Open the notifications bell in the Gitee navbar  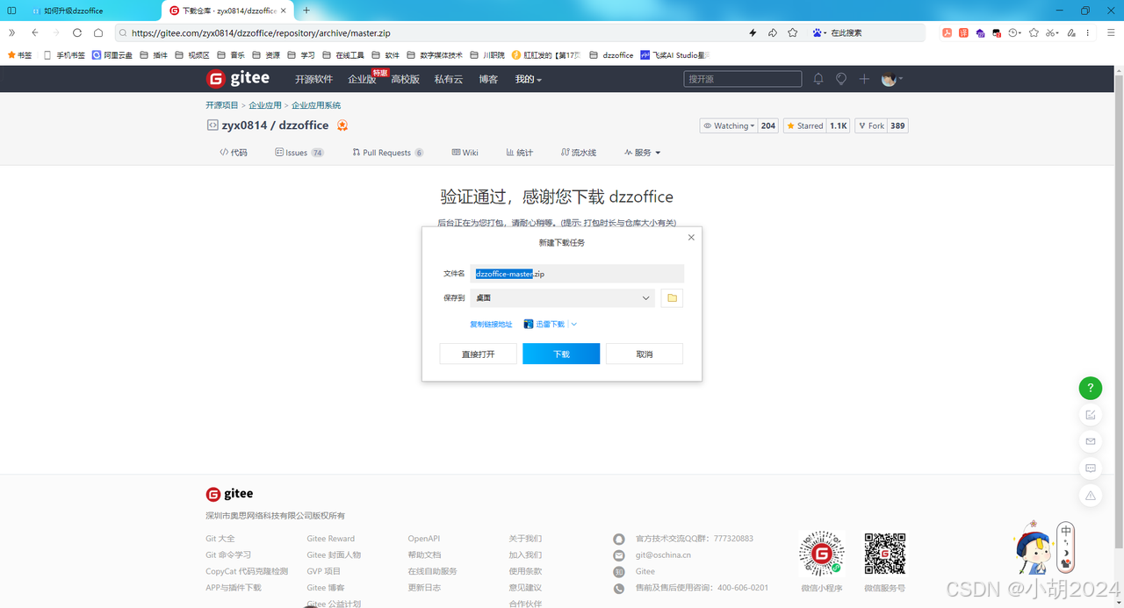pos(818,79)
